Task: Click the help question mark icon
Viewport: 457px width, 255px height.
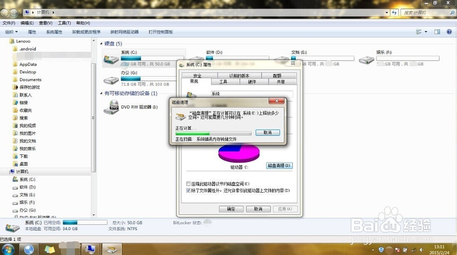Action: click(449, 32)
